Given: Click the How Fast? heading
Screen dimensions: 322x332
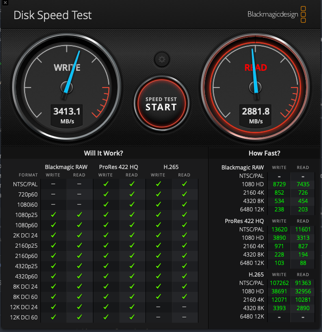Looking at the screenshot, I should pyautogui.click(x=264, y=153).
